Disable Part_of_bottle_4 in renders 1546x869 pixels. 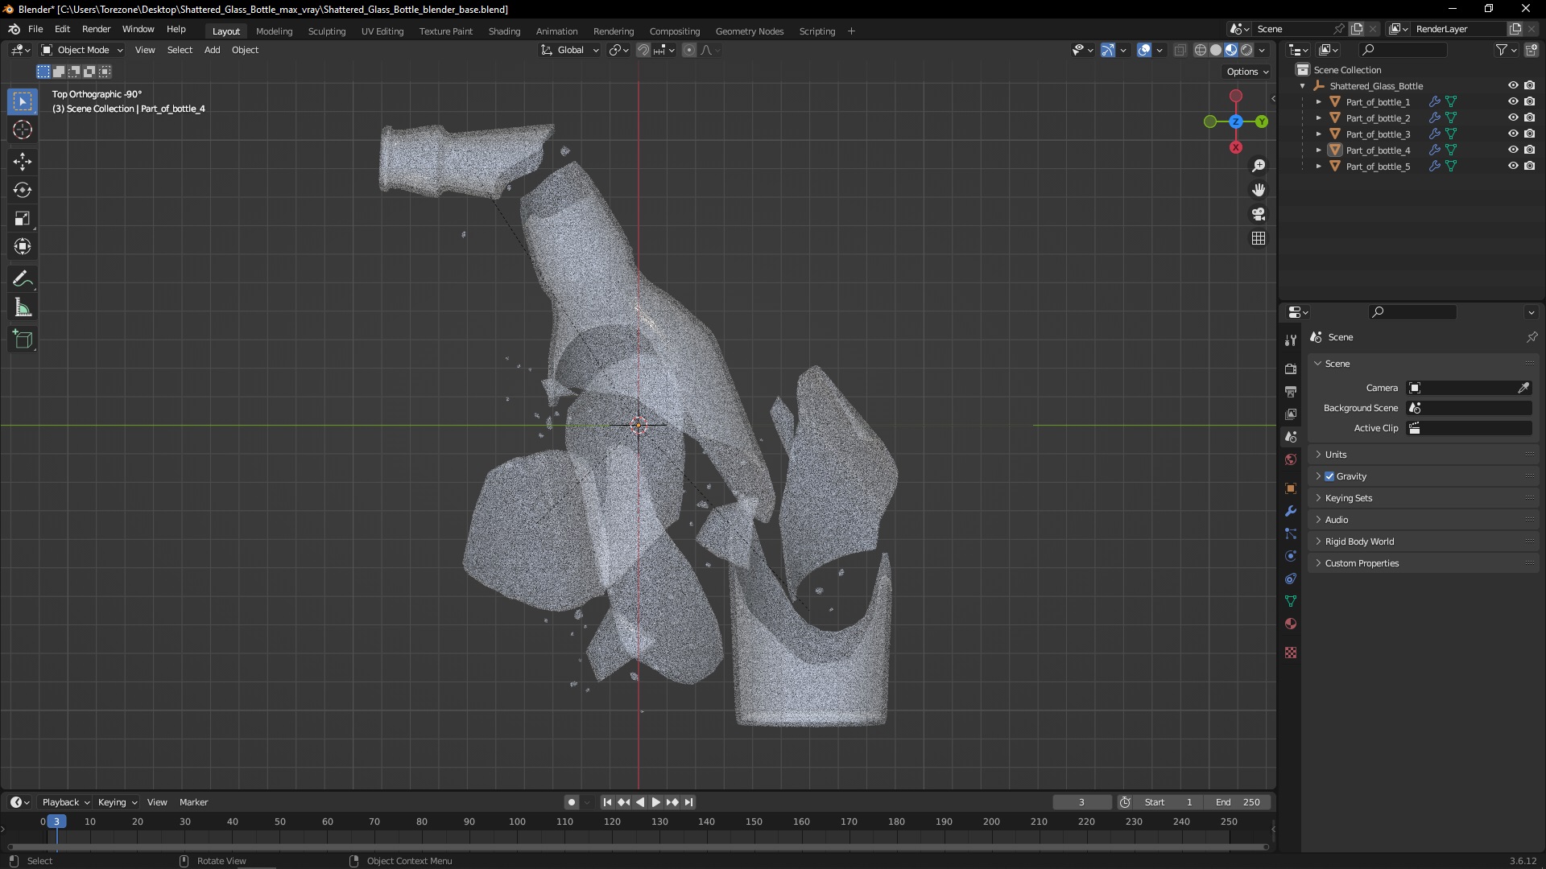1529,150
